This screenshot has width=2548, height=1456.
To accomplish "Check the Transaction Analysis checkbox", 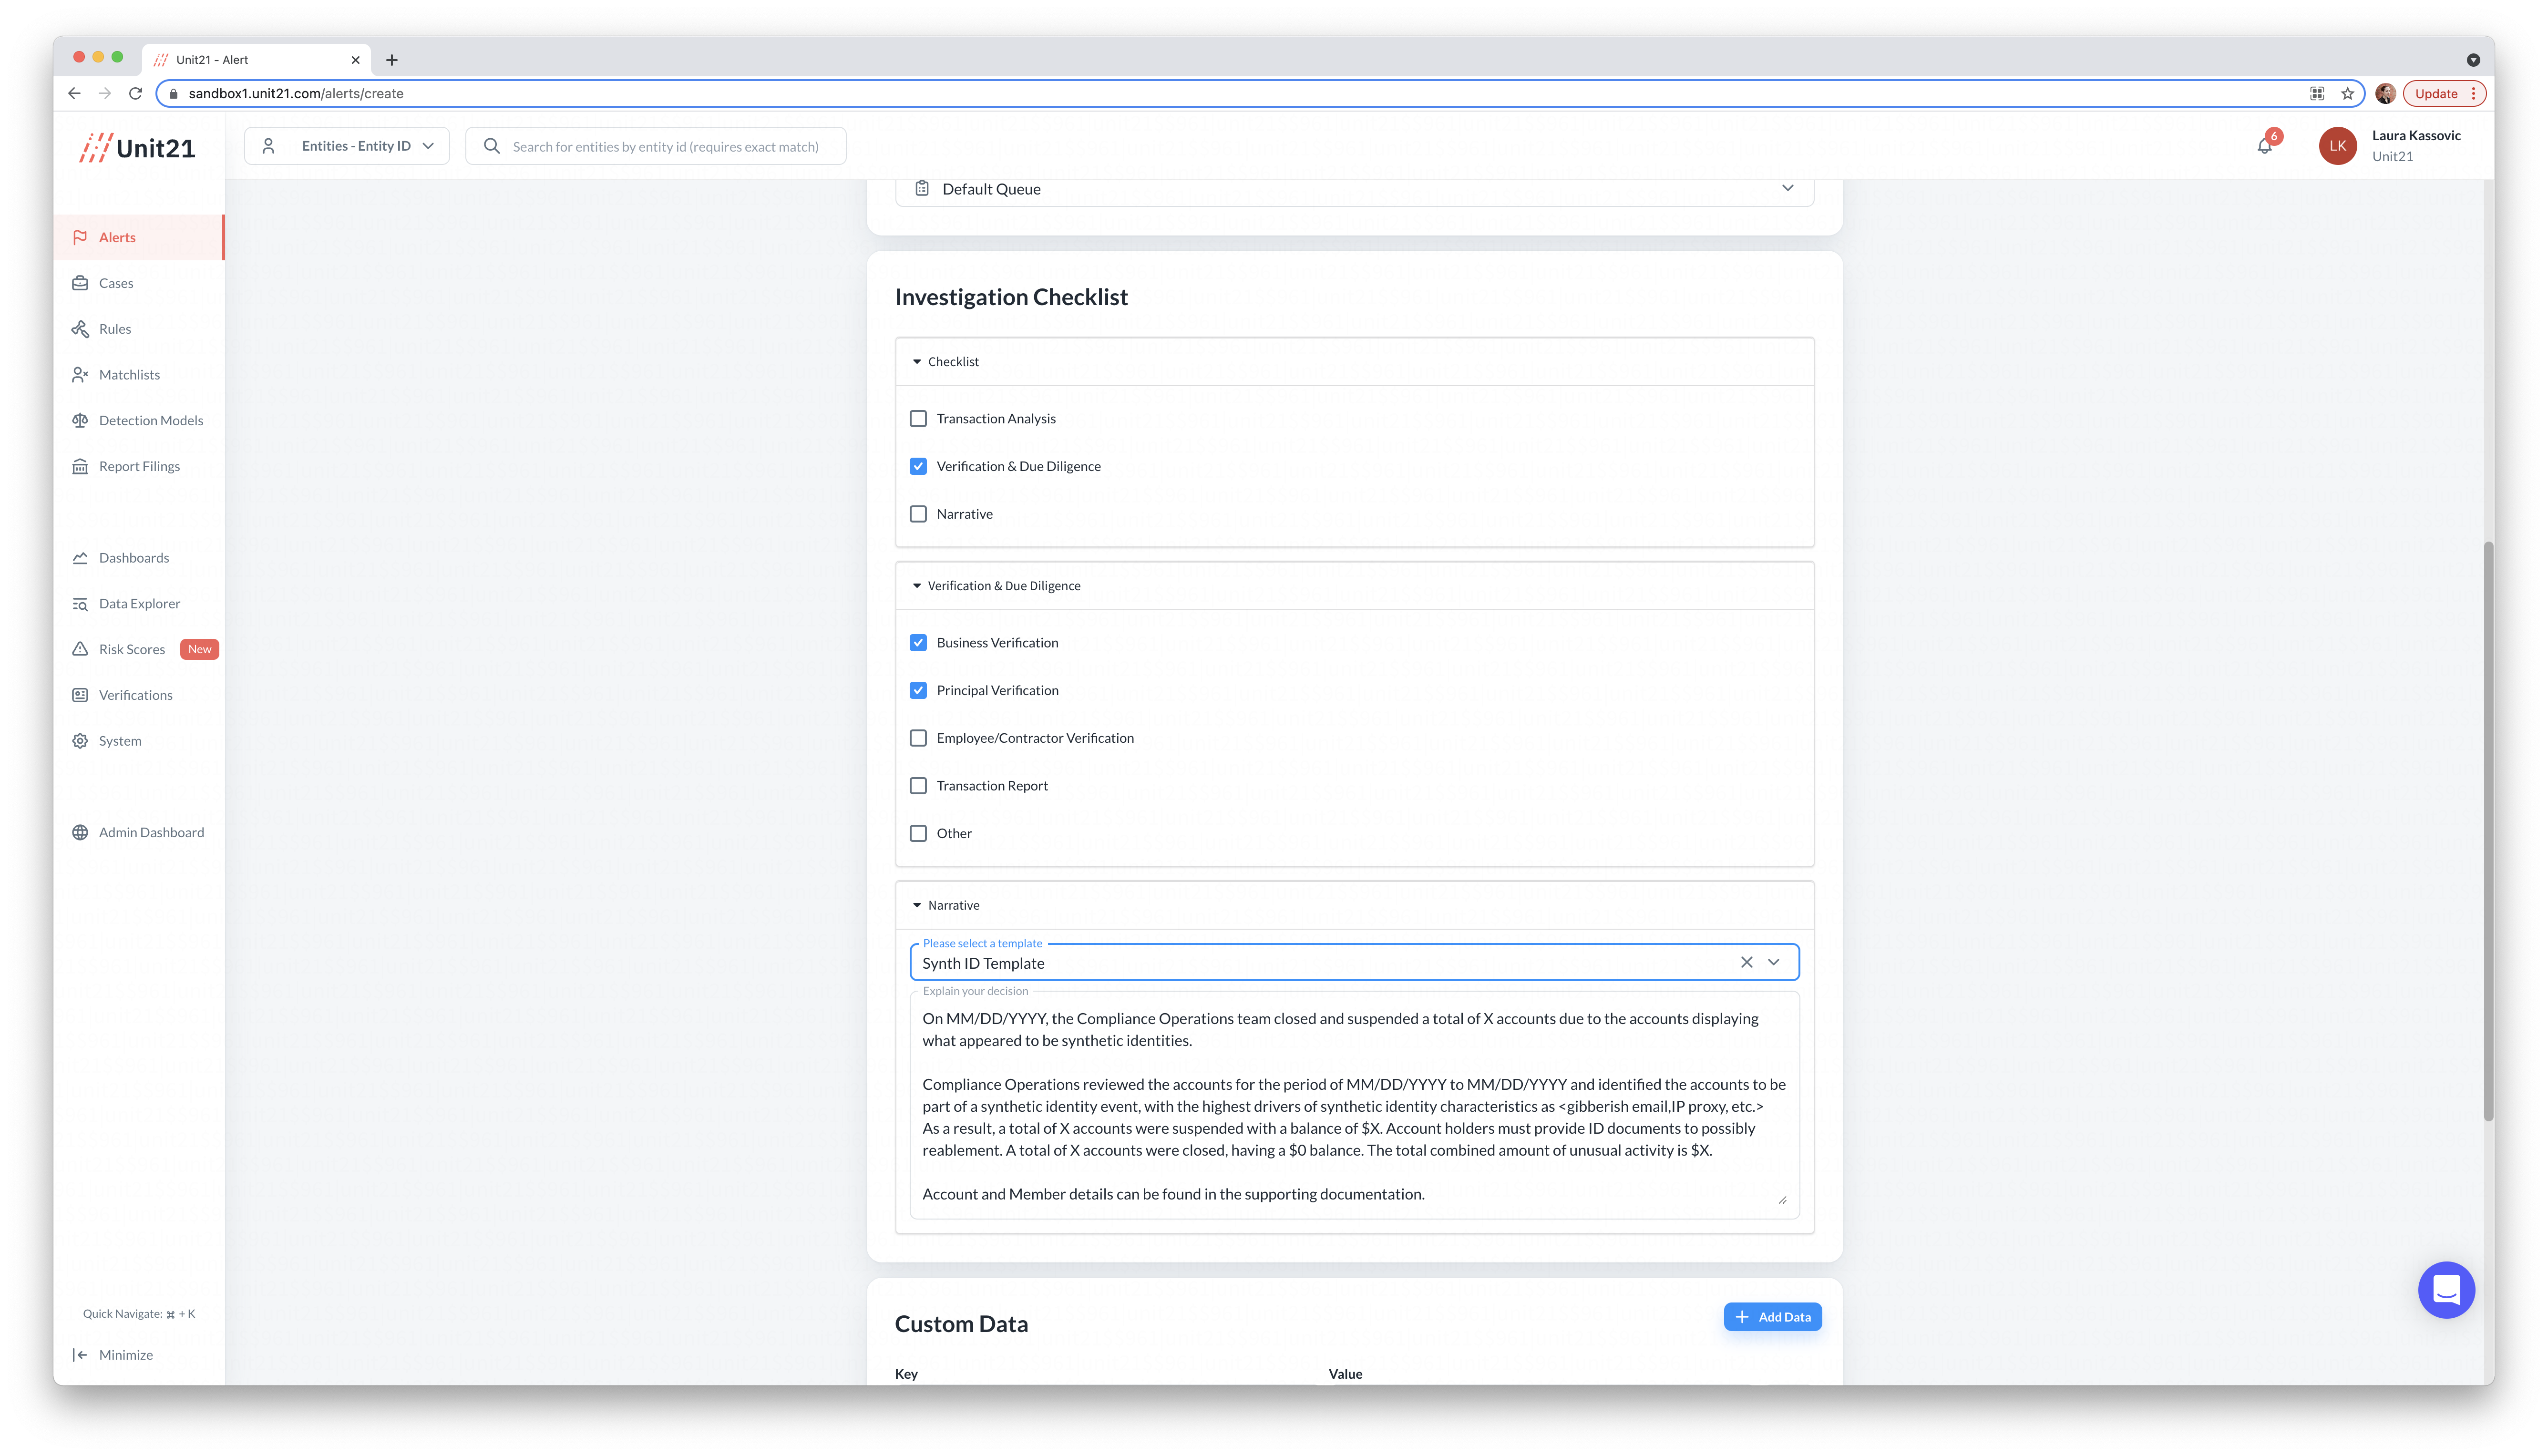I will tap(918, 419).
